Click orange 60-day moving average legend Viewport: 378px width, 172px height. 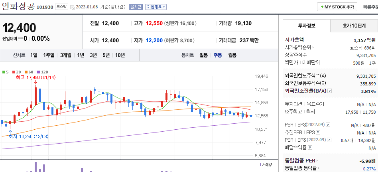click(x=29, y=72)
